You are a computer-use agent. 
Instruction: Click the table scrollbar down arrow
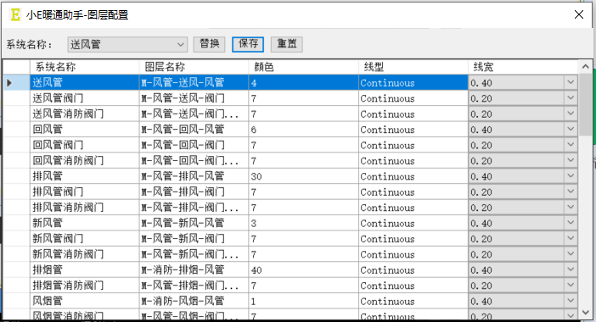585,313
